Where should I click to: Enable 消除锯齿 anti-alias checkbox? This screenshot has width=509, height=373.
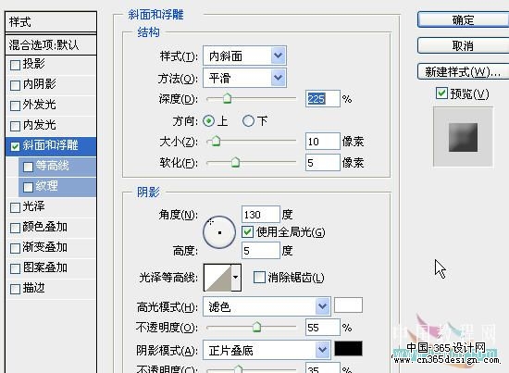pyautogui.click(x=259, y=278)
